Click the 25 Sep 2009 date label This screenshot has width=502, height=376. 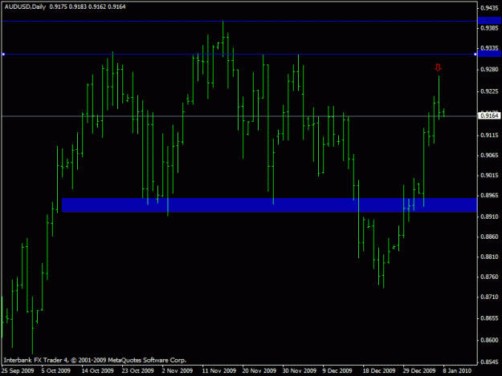click(x=18, y=370)
